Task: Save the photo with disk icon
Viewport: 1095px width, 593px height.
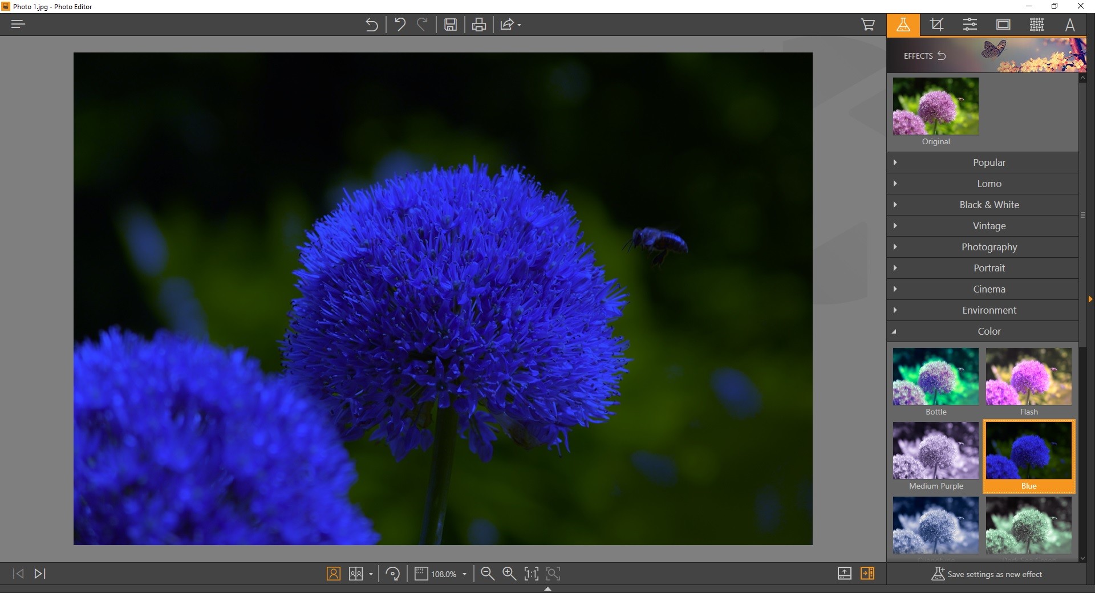Action: click(x=451, y=25)
